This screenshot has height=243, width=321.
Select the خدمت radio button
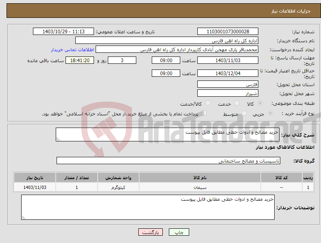click(x=237, y=103)
